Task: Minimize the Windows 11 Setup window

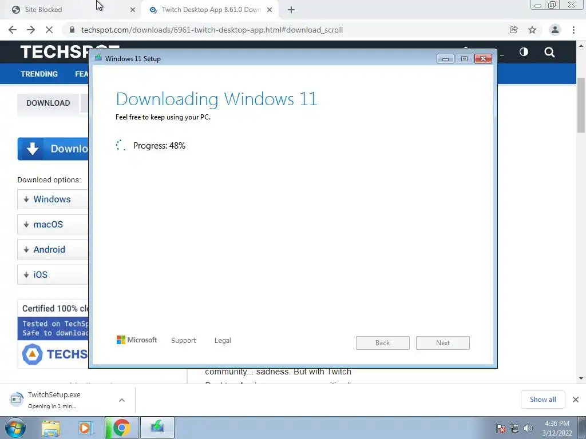Action: pos(445,59)
